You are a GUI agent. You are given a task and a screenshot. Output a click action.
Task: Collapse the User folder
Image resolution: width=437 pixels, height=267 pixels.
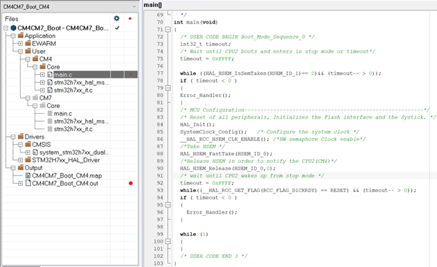20,51
